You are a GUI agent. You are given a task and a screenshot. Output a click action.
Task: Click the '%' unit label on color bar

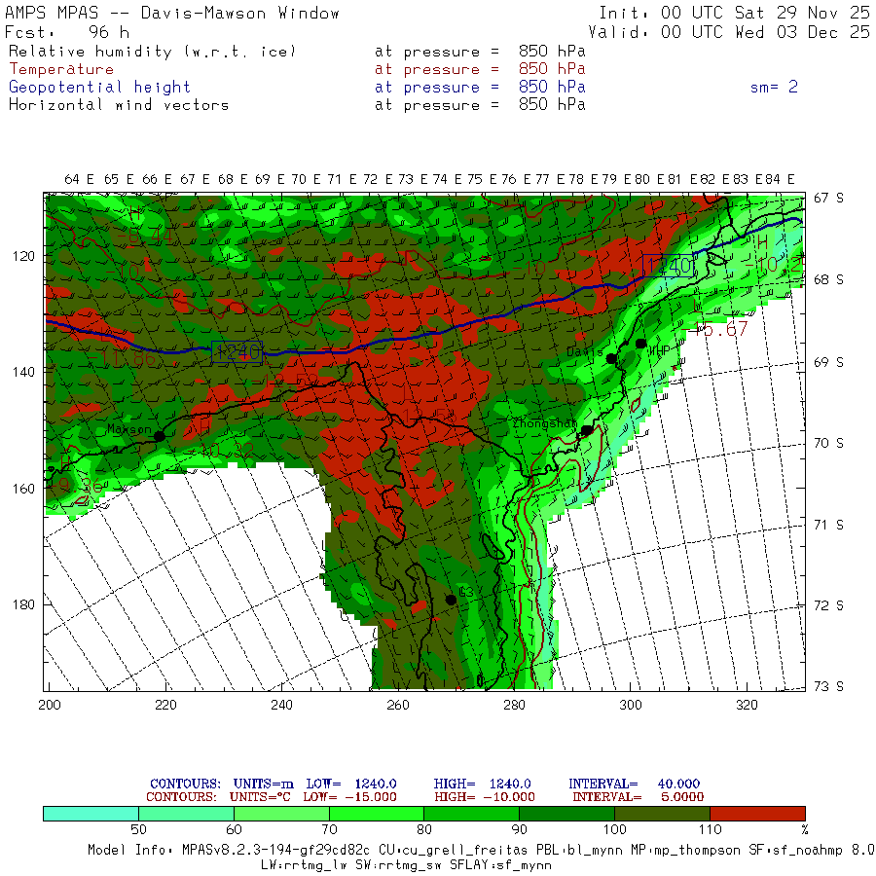coord(805,829)
